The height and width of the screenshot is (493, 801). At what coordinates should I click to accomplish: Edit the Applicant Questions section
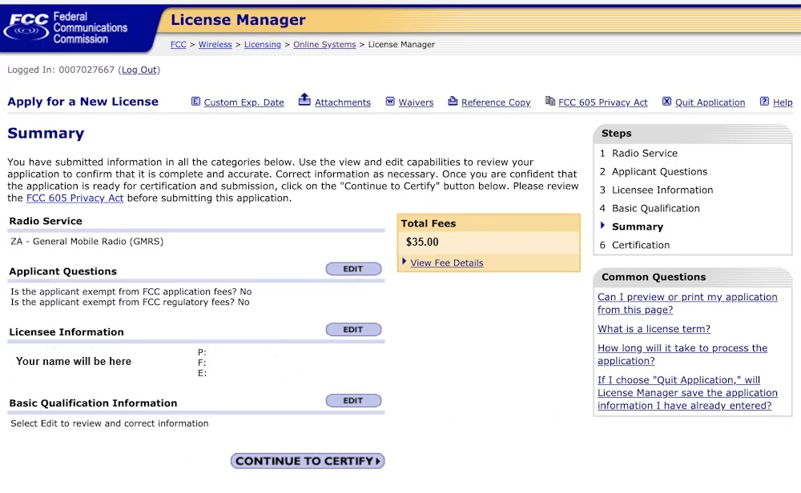pyautogui.click(x=353, y=269)
